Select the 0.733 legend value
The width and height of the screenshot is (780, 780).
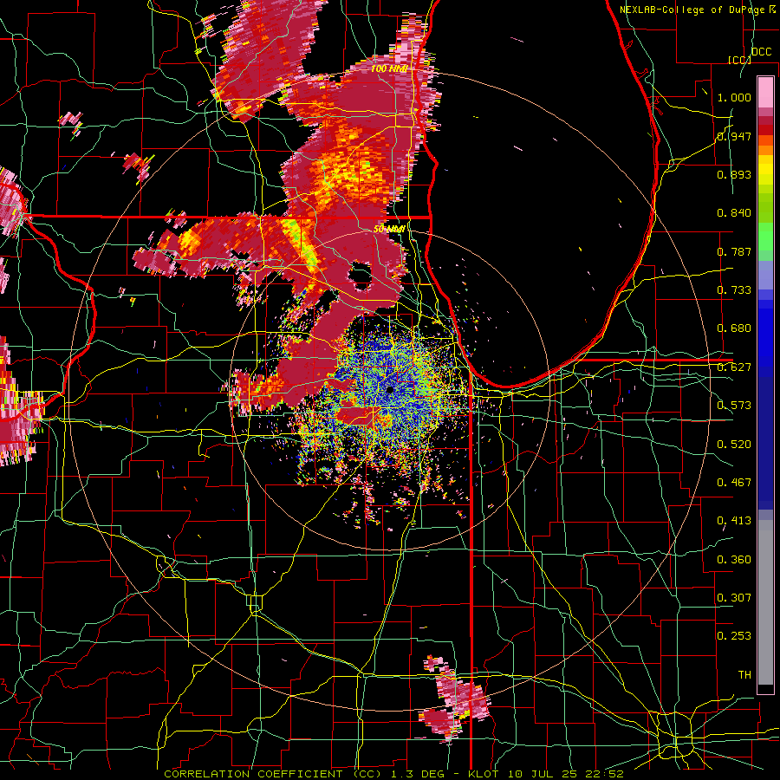[x=734, y=290]
